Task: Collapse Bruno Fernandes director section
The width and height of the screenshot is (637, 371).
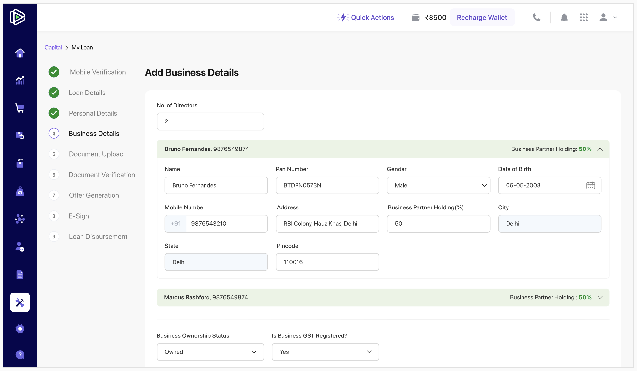Action: coord(600,149)
